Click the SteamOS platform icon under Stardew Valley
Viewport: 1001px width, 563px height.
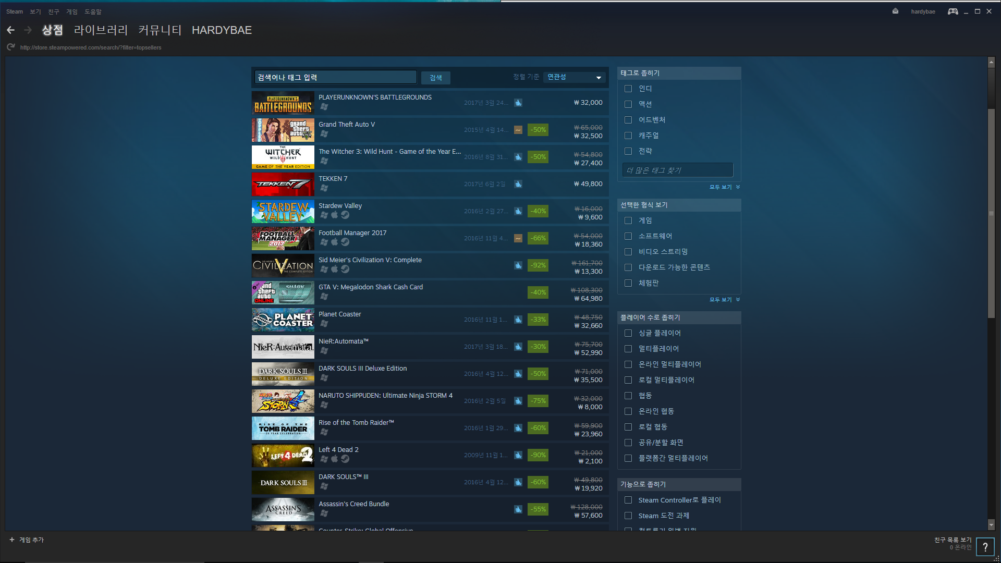click(x=345, y=215)
